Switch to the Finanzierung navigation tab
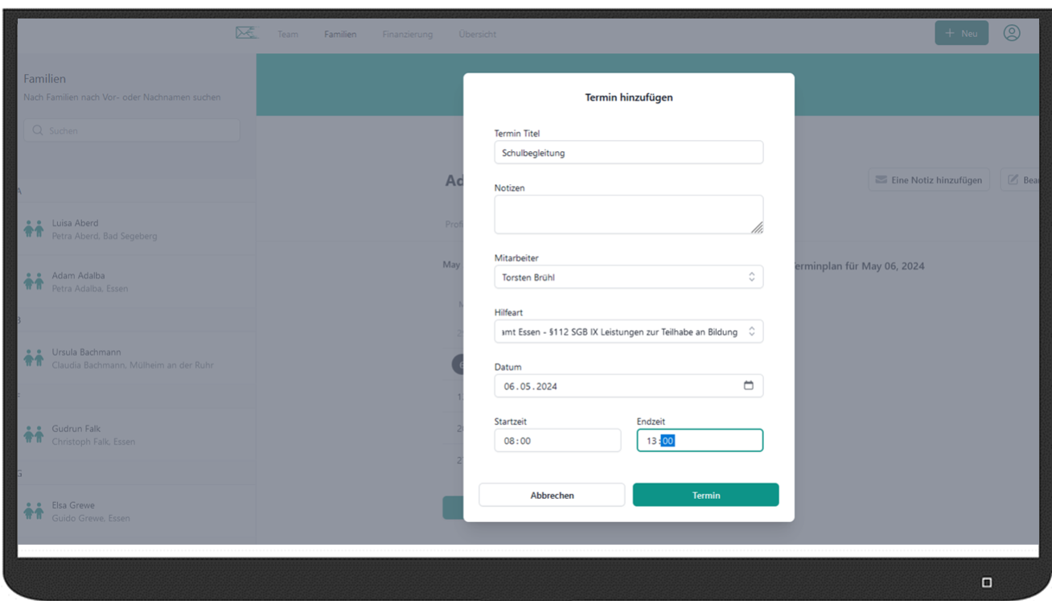Screen dimensions: 1052x601 point(407,34)
